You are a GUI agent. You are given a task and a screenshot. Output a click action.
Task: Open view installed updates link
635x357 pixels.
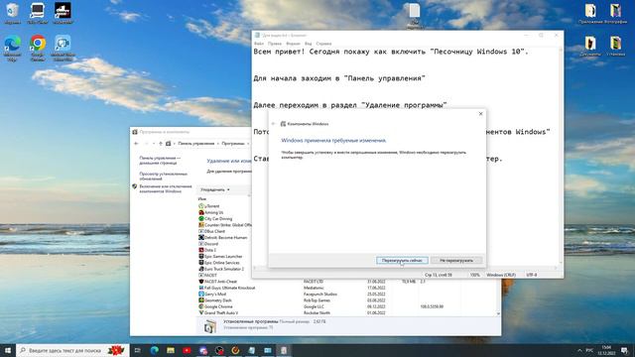click(163, 177)
